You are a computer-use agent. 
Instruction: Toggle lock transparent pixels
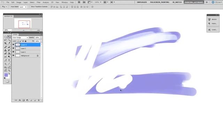pyautogui.click(x=18, y=41)
